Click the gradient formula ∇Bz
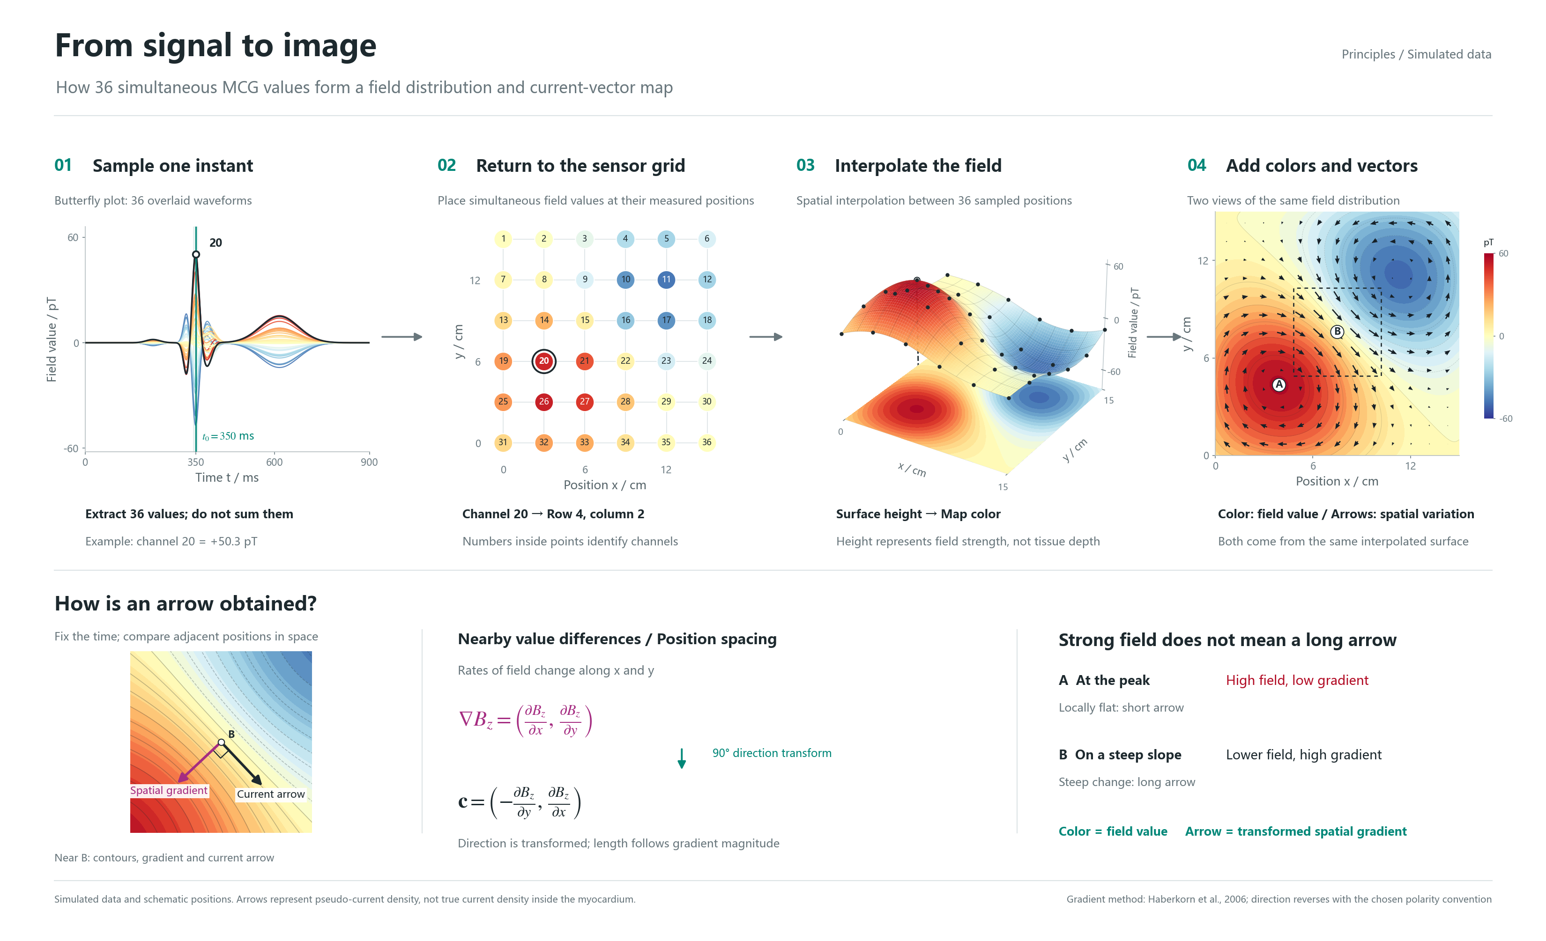Viewport: 1546px width, 941px height. tap(525, 720)
